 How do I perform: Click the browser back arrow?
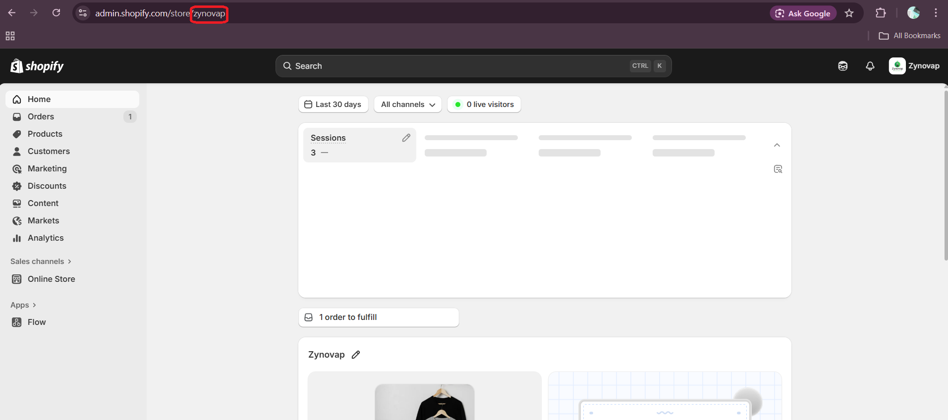pyautogui.click(x=12, y=13)
